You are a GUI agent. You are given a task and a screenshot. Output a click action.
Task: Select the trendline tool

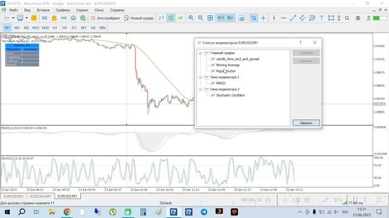[293, 18]
